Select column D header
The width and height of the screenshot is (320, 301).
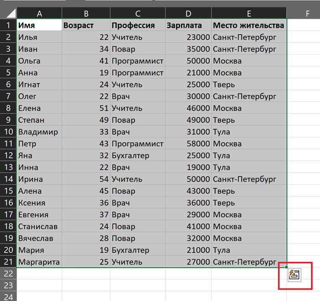point(188,14)
